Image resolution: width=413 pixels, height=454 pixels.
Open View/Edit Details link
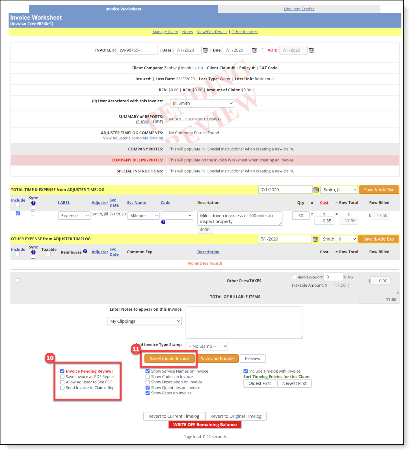pos(212,32)
